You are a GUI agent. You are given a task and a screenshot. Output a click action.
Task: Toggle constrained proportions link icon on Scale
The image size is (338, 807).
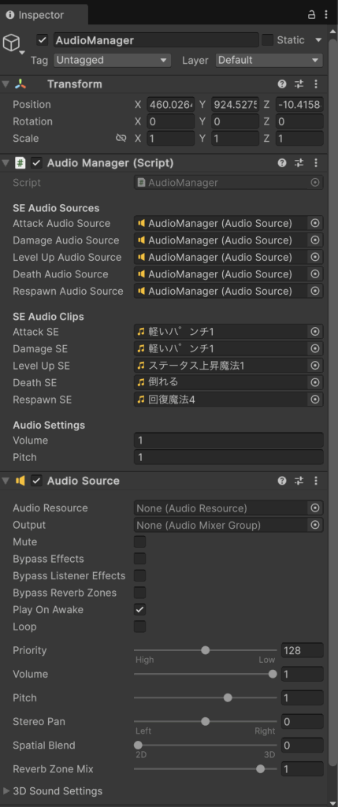point(121,139)
